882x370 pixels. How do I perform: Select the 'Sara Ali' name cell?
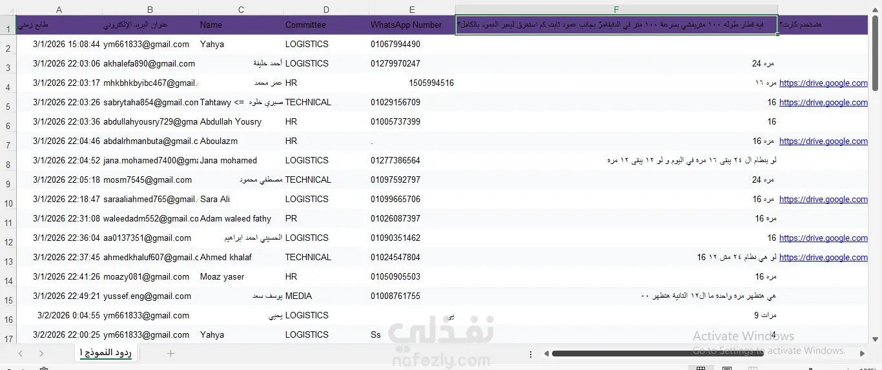click(x=241, y=199)
